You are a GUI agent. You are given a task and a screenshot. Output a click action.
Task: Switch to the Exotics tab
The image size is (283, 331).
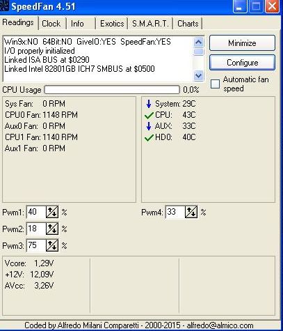tap(112, 24)
